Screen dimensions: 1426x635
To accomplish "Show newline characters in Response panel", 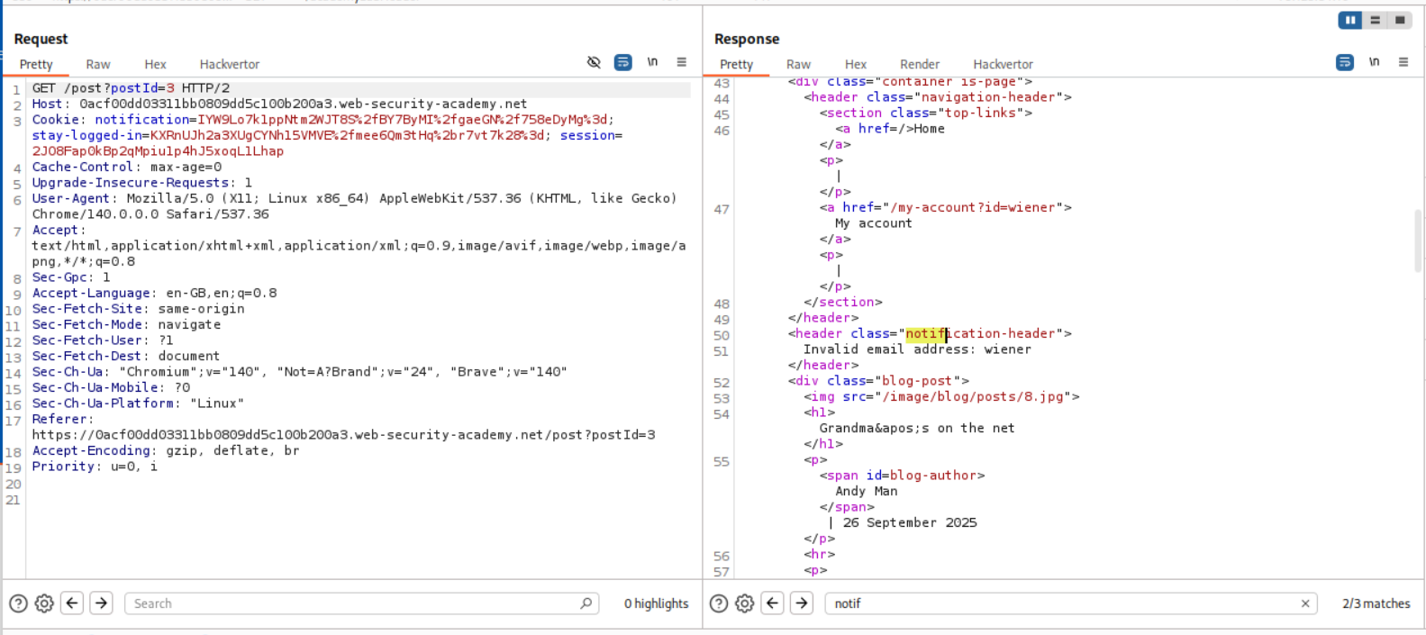I will (x=1374, y=62).
